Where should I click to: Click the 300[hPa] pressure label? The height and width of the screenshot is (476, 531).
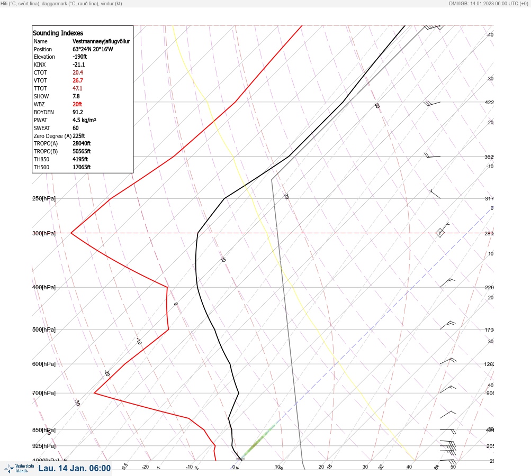click(44, 233)
